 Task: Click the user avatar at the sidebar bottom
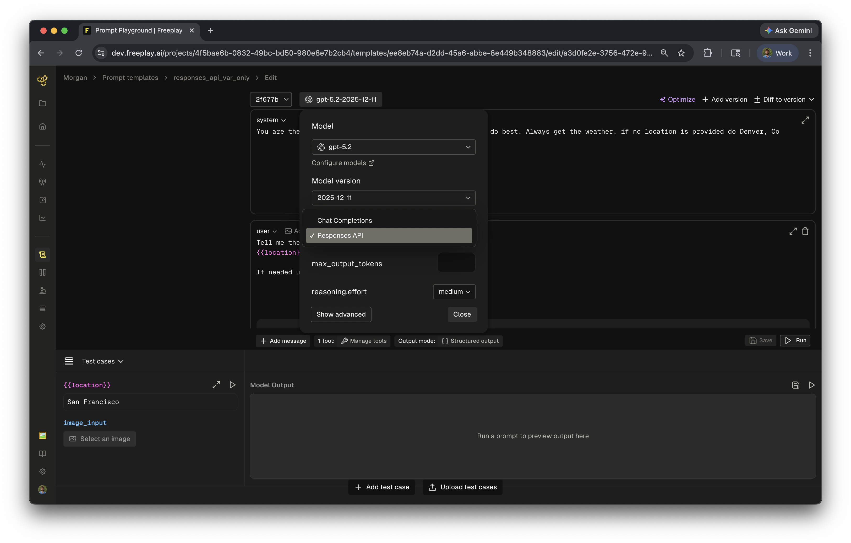coord(42,490)
